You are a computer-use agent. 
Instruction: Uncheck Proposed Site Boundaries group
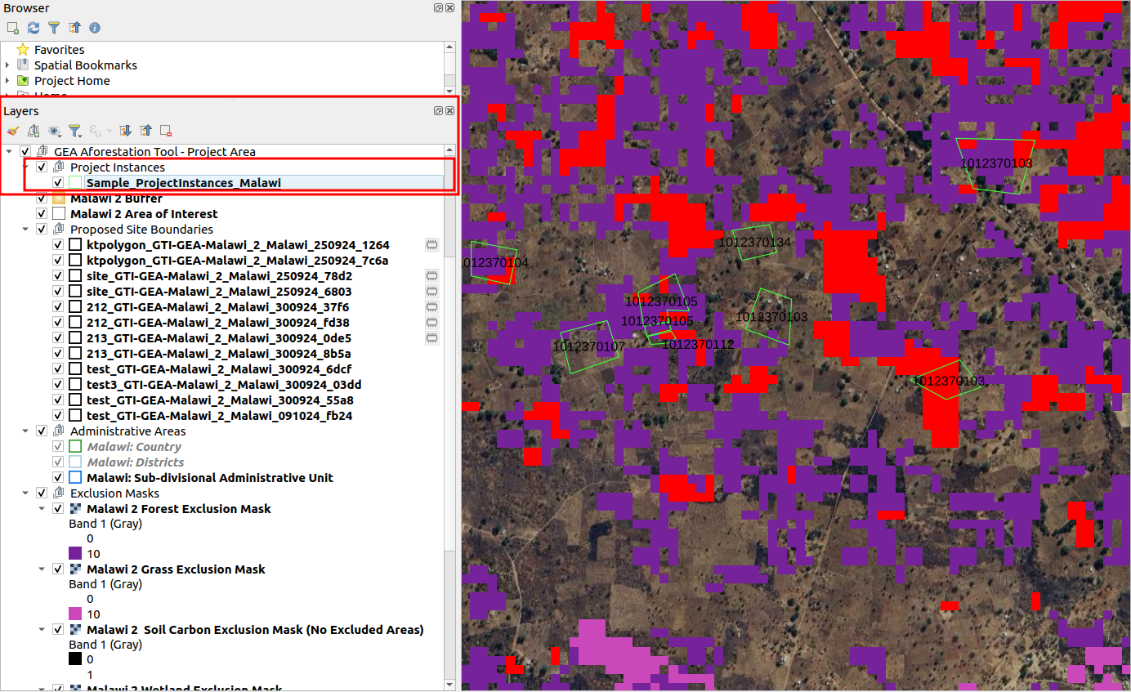pos(42,230)
